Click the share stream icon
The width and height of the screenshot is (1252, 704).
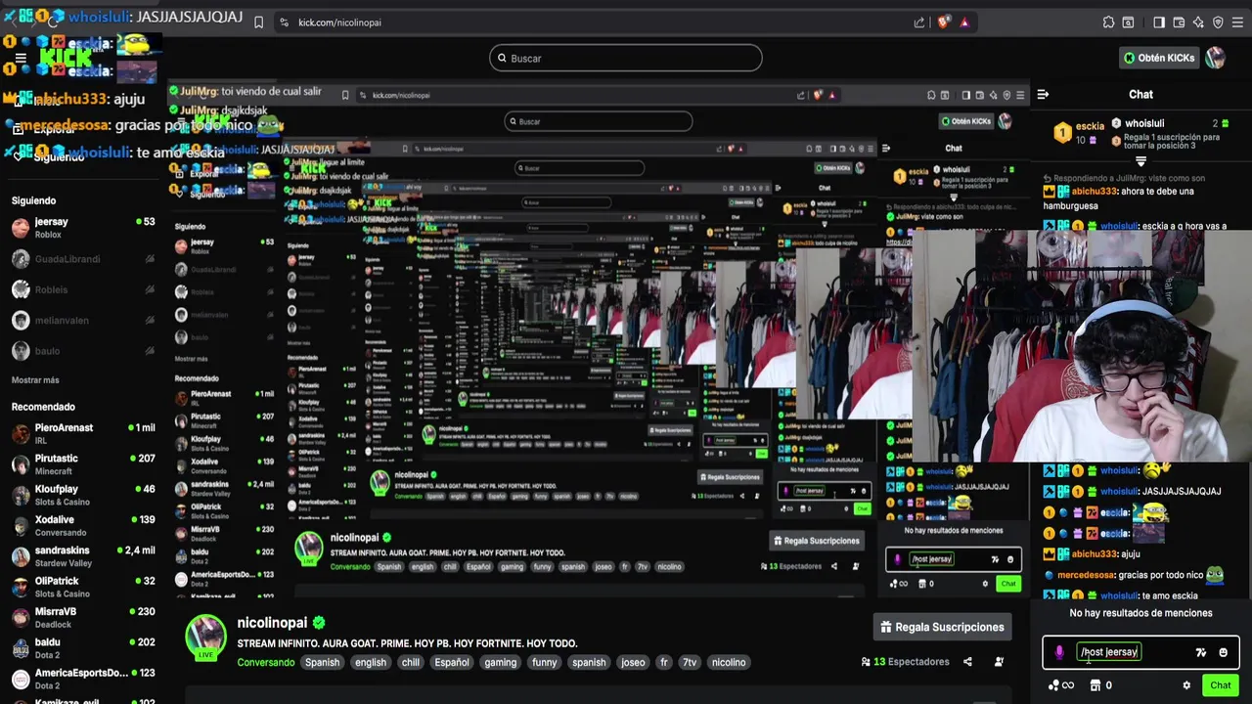tap(967, 662)
